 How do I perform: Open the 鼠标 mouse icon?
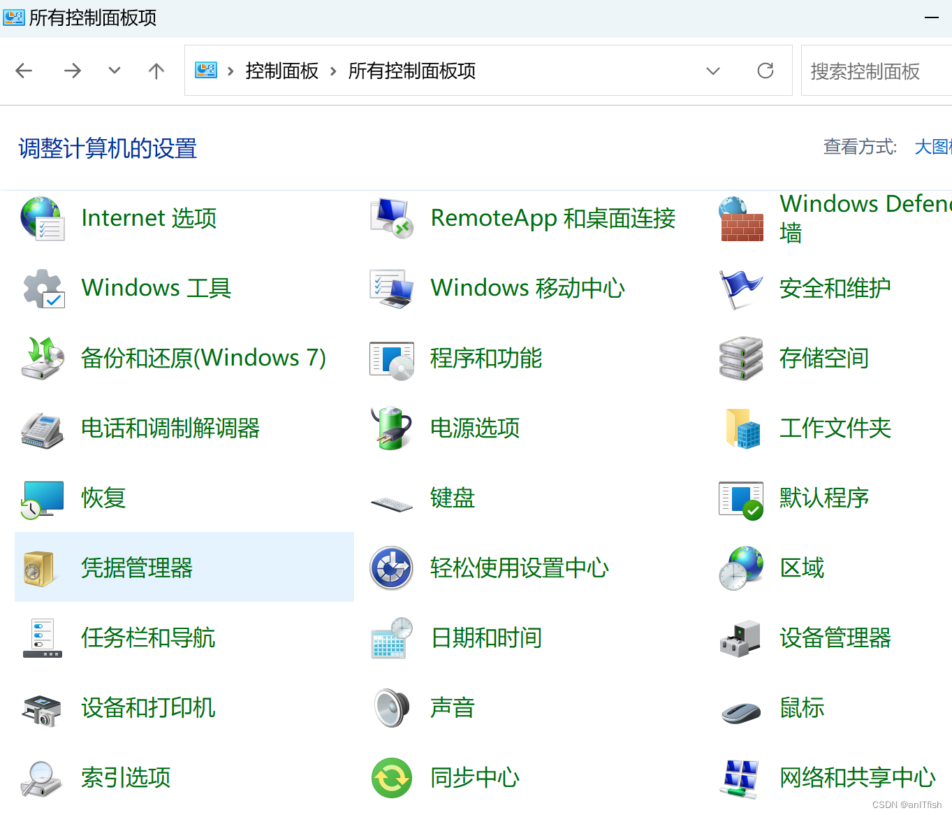741,713
